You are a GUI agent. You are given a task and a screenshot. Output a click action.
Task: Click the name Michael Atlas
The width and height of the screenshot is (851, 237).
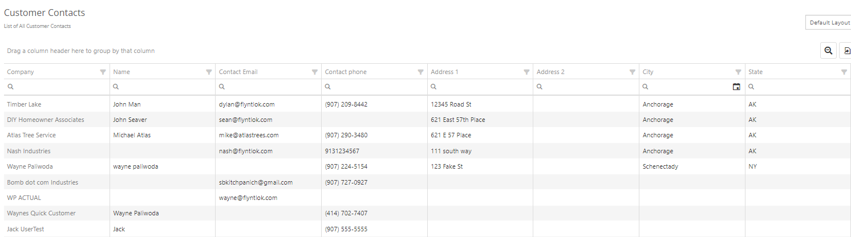(132, 135)
